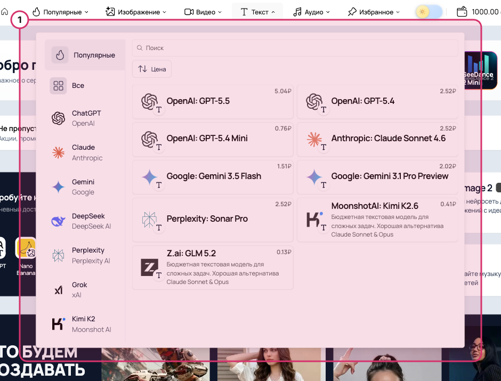Screen dimensions: 501x381
Task: Open MoonshotAI: Kimi K2.6 card
Action: [x=377, y=220]
